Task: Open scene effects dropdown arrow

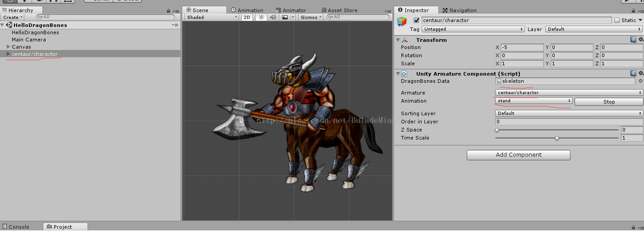Action: (293, 17)
